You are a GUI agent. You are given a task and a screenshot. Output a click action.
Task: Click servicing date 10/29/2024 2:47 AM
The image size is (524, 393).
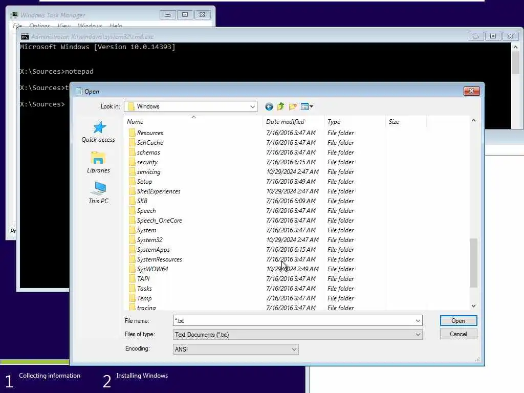tap(292, 172)
